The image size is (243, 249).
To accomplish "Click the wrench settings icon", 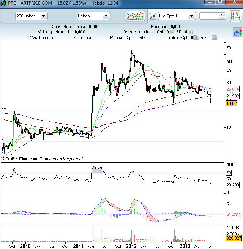I will coord(153,16).
